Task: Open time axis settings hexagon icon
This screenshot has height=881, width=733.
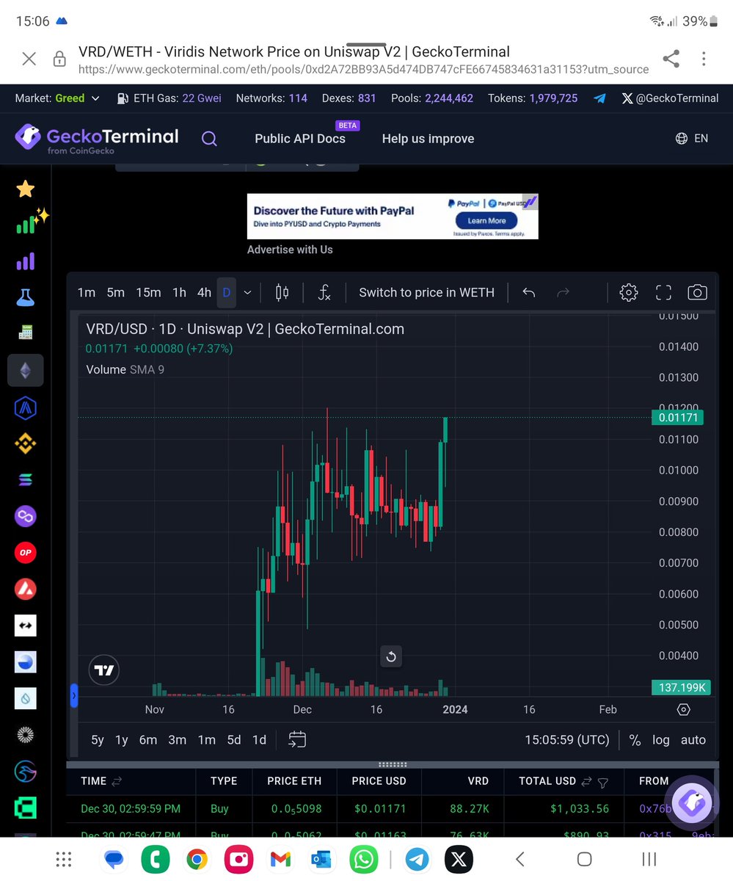Action: (x=683, y=709)
